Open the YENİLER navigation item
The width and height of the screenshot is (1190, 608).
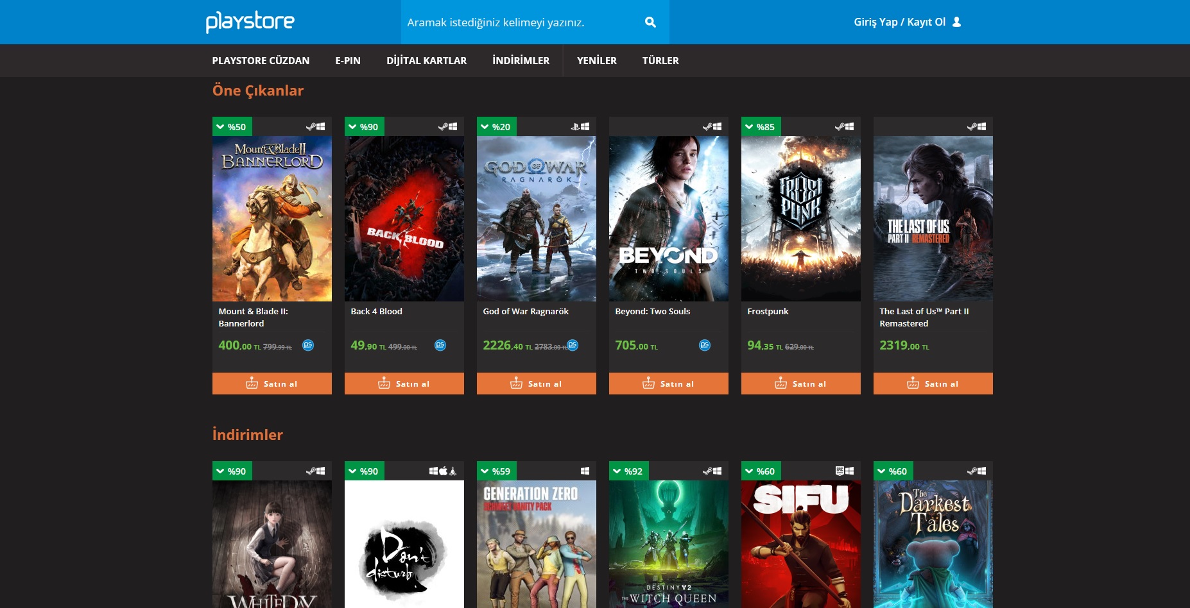point(597,61)
